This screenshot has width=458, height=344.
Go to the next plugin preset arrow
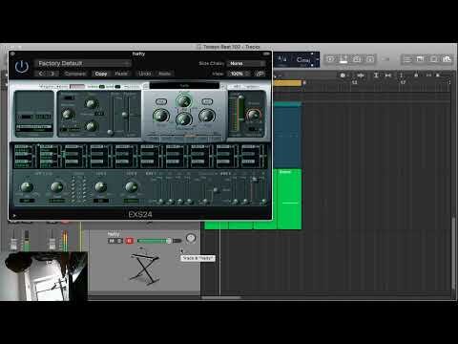click(52, 74)
